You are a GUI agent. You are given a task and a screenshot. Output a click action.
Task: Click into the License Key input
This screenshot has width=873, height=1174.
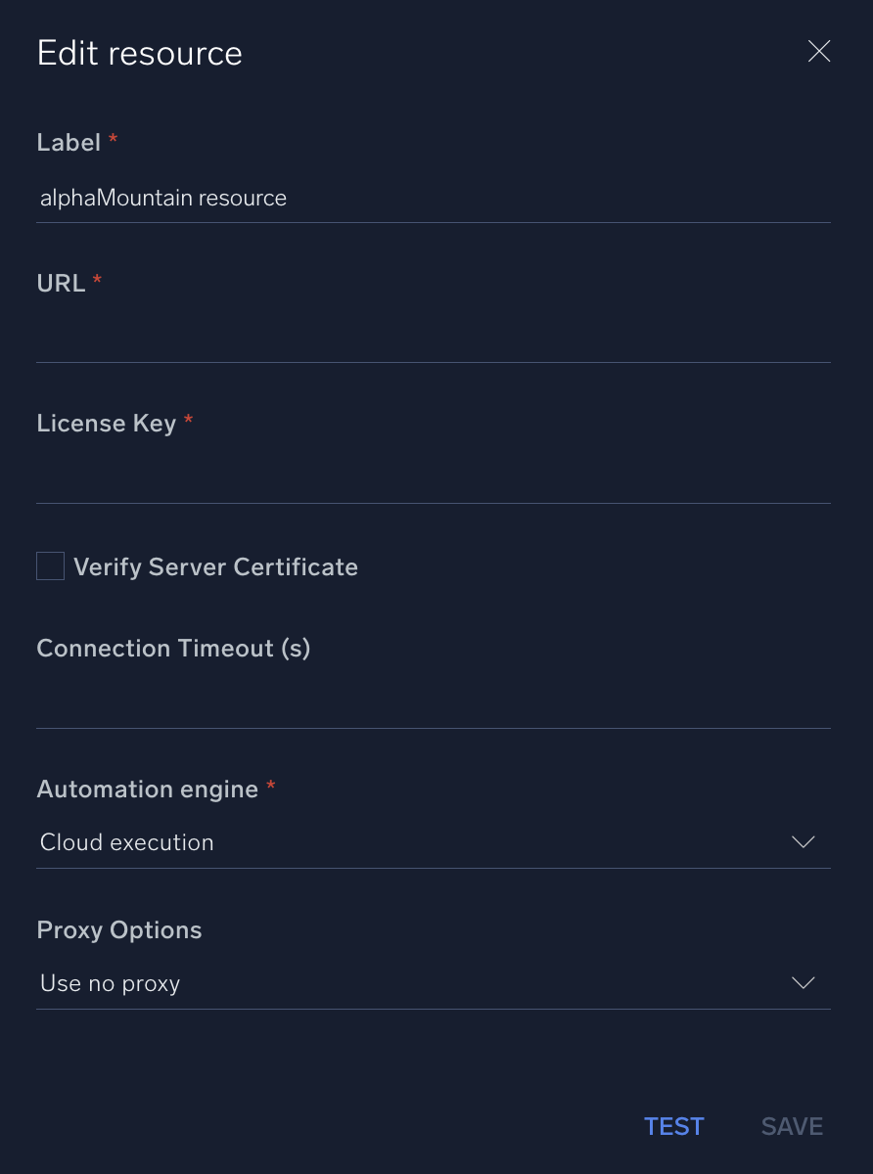433,479
